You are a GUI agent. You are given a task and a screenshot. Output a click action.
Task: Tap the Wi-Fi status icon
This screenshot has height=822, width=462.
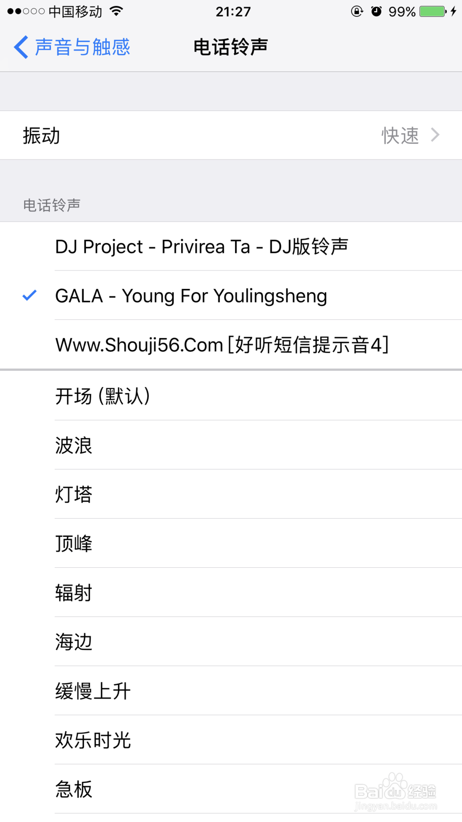[x=117, y=11]
